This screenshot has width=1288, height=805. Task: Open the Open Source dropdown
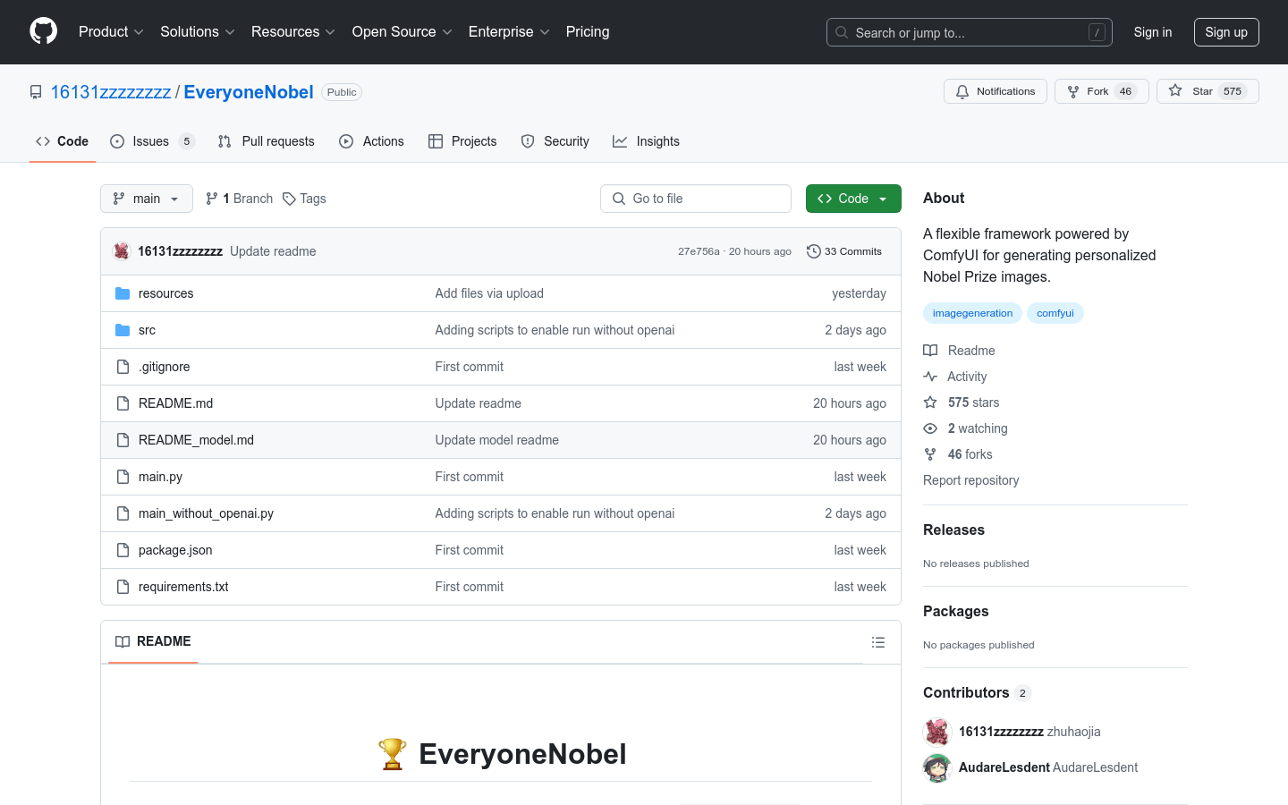(x=402, y=32)
